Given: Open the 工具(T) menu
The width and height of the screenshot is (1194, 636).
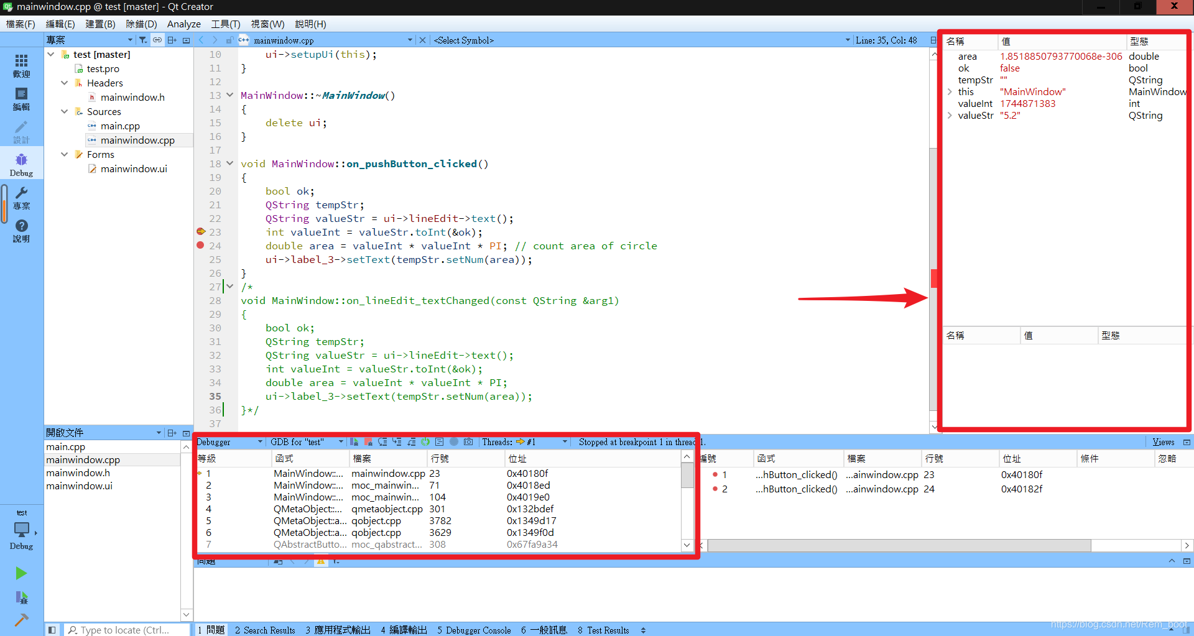Looking at the screenshot, I should tap(225, 24).
